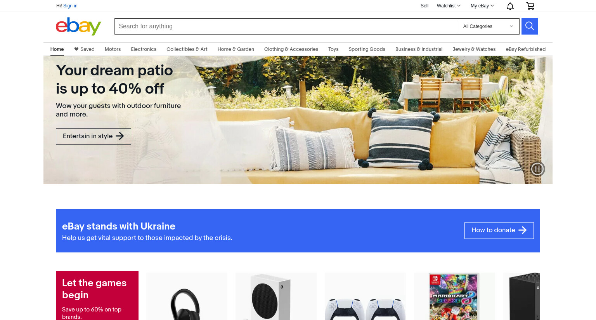Click the Sign in link
The width and height of the screenshot is (596, 320).
pos(70,6)
